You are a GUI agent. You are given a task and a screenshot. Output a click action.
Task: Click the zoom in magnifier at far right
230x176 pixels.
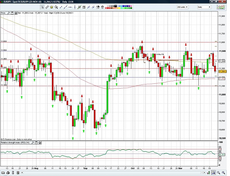[223, 173]
